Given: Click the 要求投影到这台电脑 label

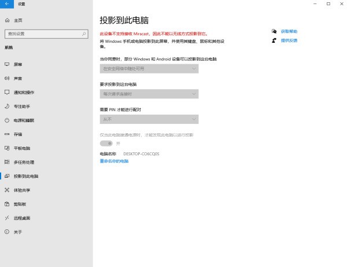Looking at the screenshot, I should 118,84.
